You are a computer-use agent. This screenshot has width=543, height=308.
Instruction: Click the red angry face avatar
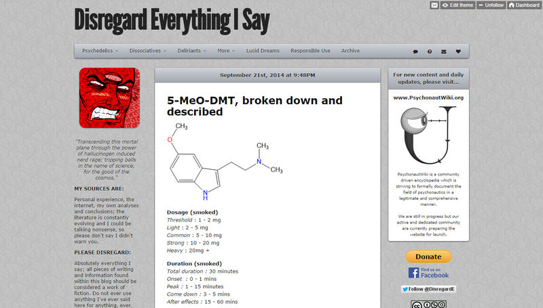pyautogui.click(x=109, y=97)
